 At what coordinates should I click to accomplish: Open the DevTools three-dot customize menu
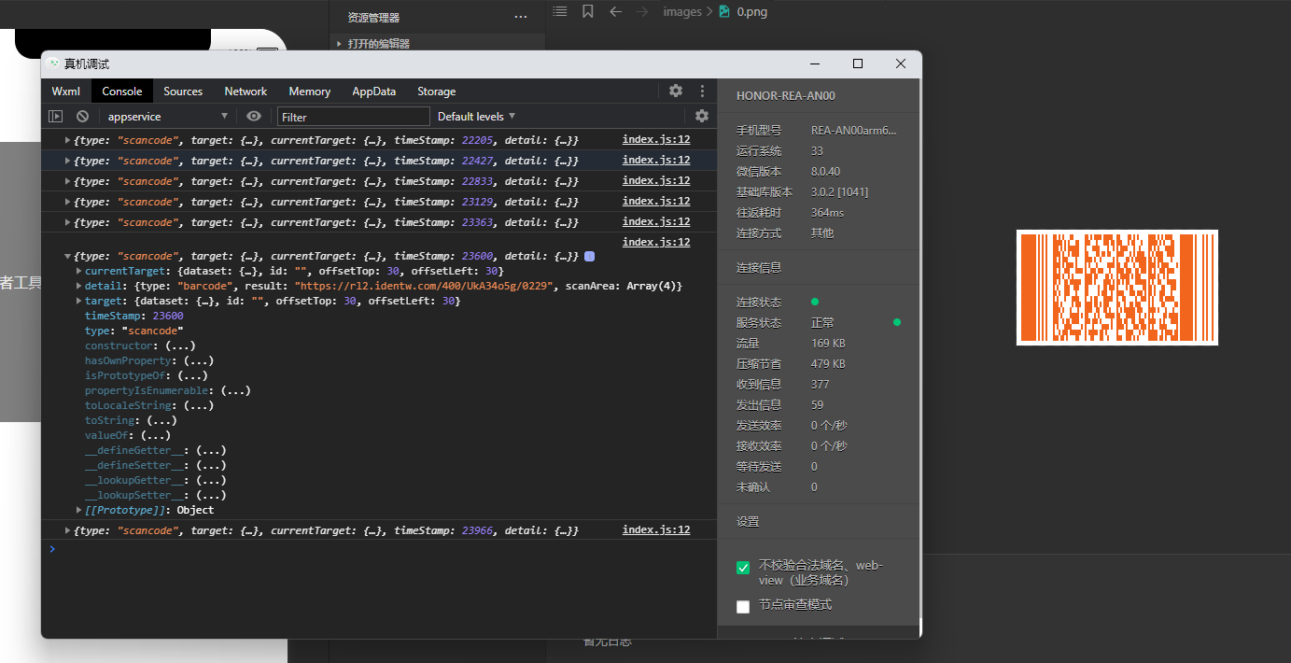pyautogui.click(x=702, y=91)
